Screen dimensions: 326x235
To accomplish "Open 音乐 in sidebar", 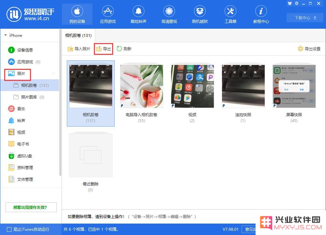I will [30, 109].
